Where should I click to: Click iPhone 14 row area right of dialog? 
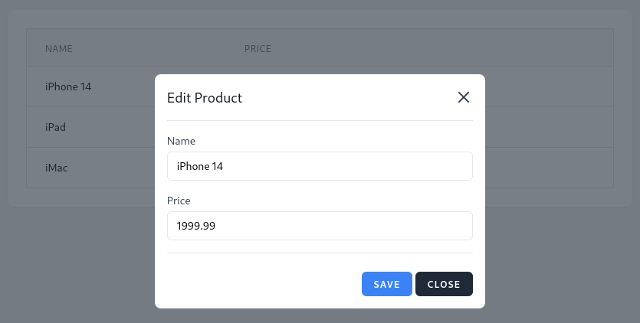[x=549, y=86]
